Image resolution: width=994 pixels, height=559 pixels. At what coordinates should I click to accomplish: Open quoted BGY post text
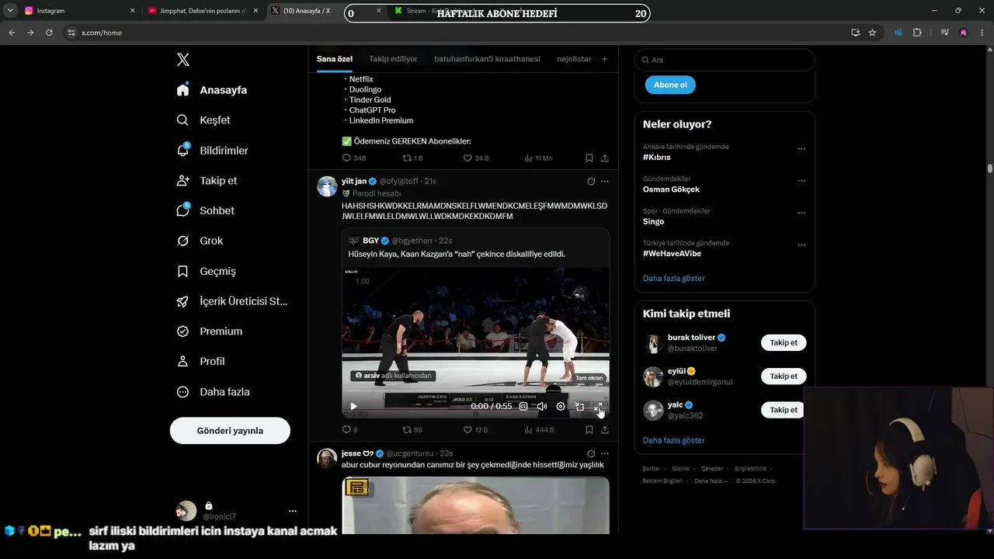[457, 254]
